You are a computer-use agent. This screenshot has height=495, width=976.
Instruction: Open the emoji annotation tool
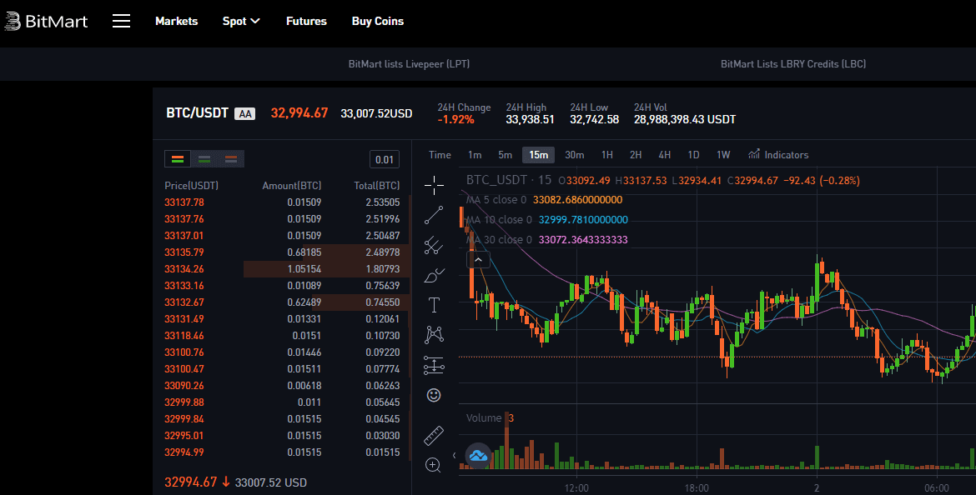[433, 394]
